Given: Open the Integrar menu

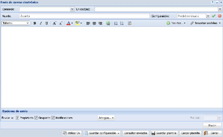Looking at the screenshot, I should pyautogui.click(x=106, y=118).
